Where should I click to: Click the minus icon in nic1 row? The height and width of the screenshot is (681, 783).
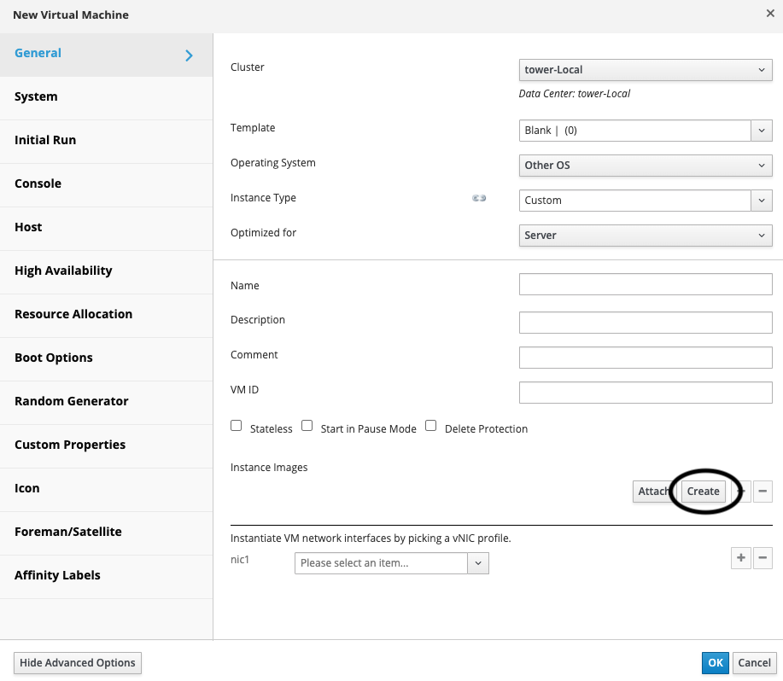click(x=763, y=558)
